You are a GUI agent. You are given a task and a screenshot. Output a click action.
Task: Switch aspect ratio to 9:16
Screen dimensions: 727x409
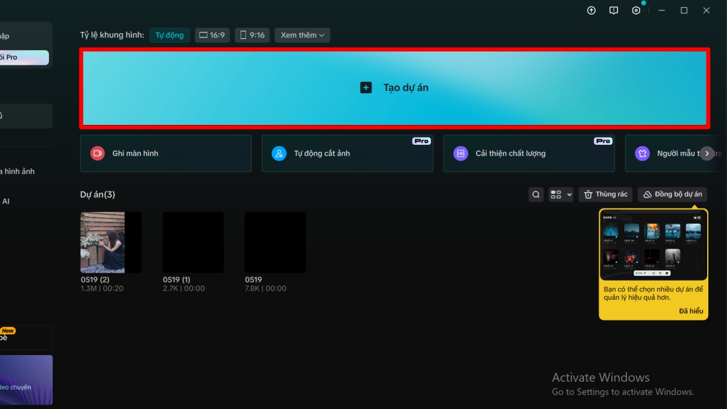click(x=251, y=35)
